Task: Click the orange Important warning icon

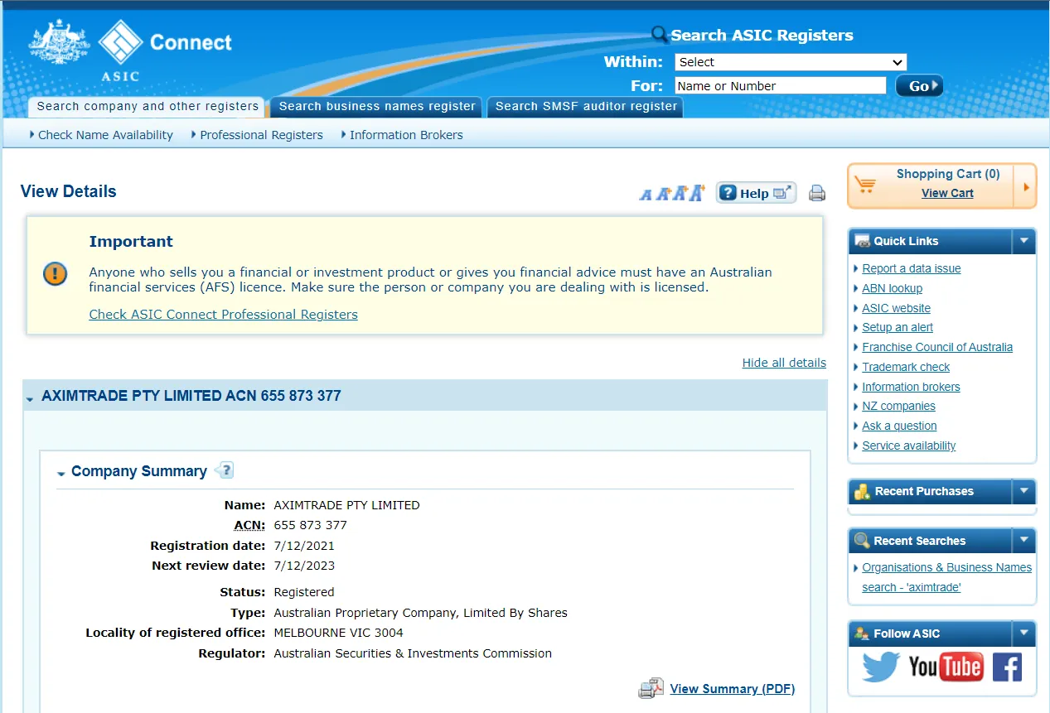Action: (x=56, y=273)
